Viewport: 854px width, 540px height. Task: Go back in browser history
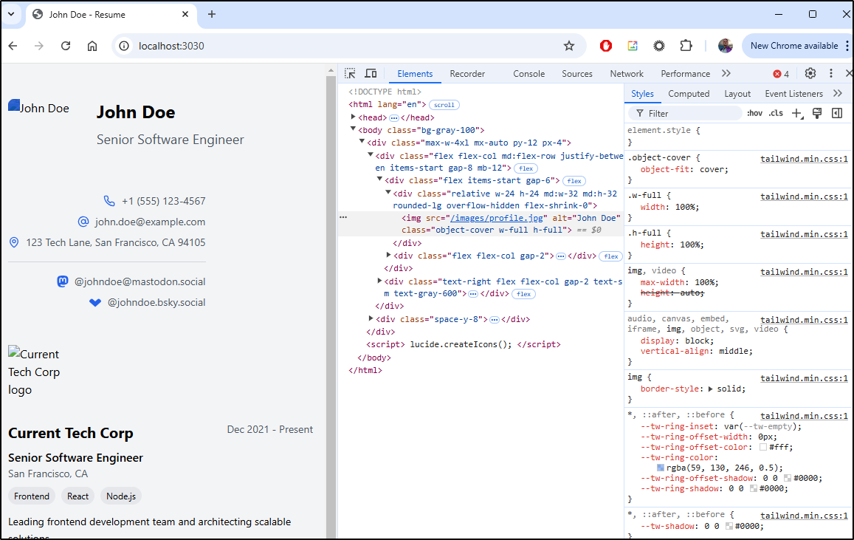tap(13, 46)
